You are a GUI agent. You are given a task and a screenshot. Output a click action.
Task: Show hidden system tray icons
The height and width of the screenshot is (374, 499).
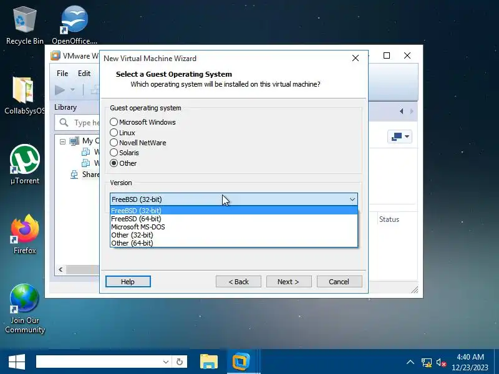click(x=410, y=362)
